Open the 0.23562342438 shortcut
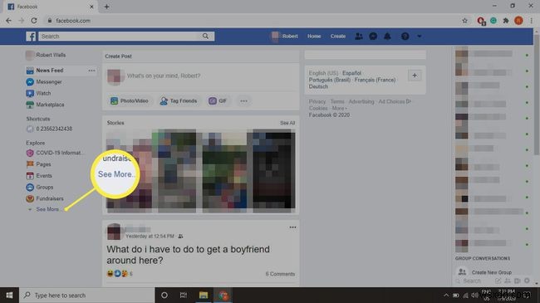The width and height of the screenshot is (540, 303). tap(49, 129)
